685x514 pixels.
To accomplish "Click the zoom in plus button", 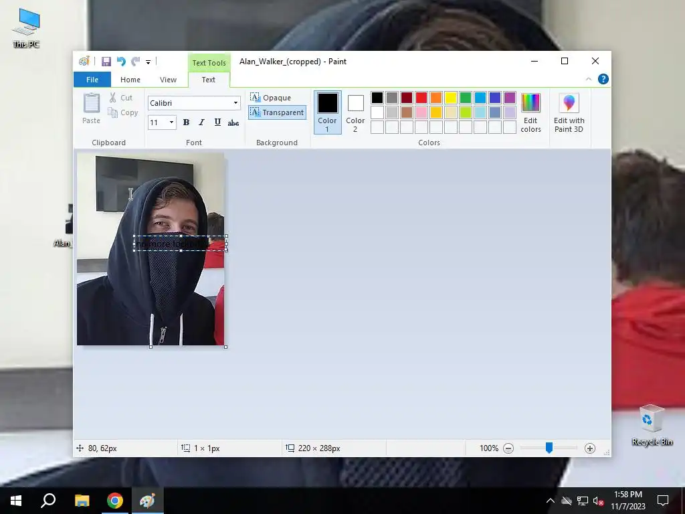I will click(590, 448).
